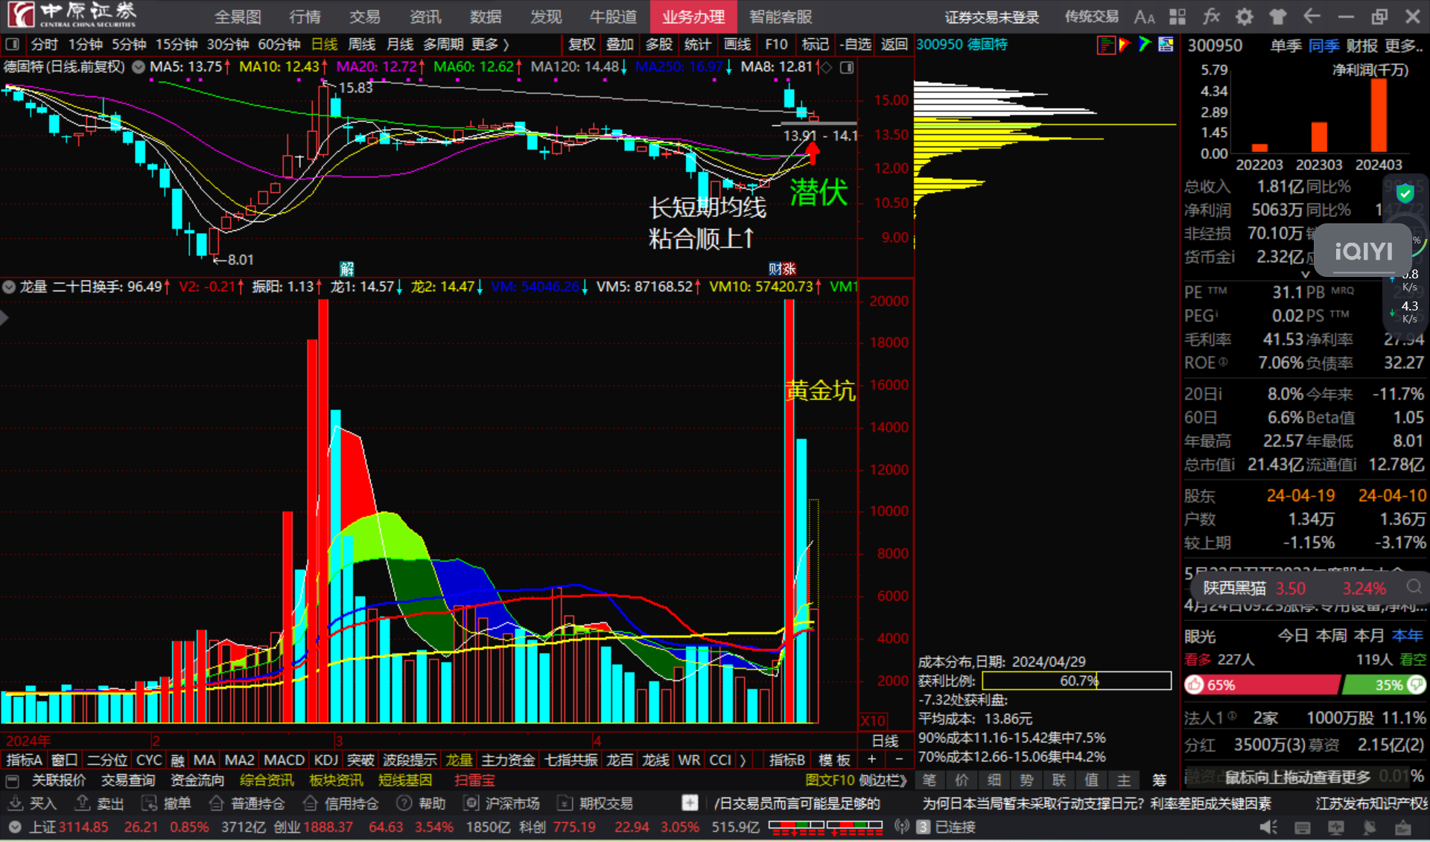
Task: Open the 业务办理 menu tab
Action: (693, 16)
